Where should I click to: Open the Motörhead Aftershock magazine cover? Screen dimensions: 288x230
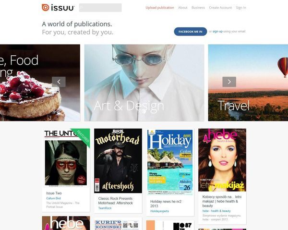pos(118,161)
